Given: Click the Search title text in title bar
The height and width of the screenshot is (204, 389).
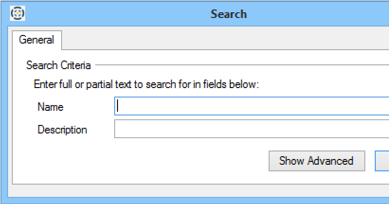Looking at the screenshot, I should tap(228, 13).
